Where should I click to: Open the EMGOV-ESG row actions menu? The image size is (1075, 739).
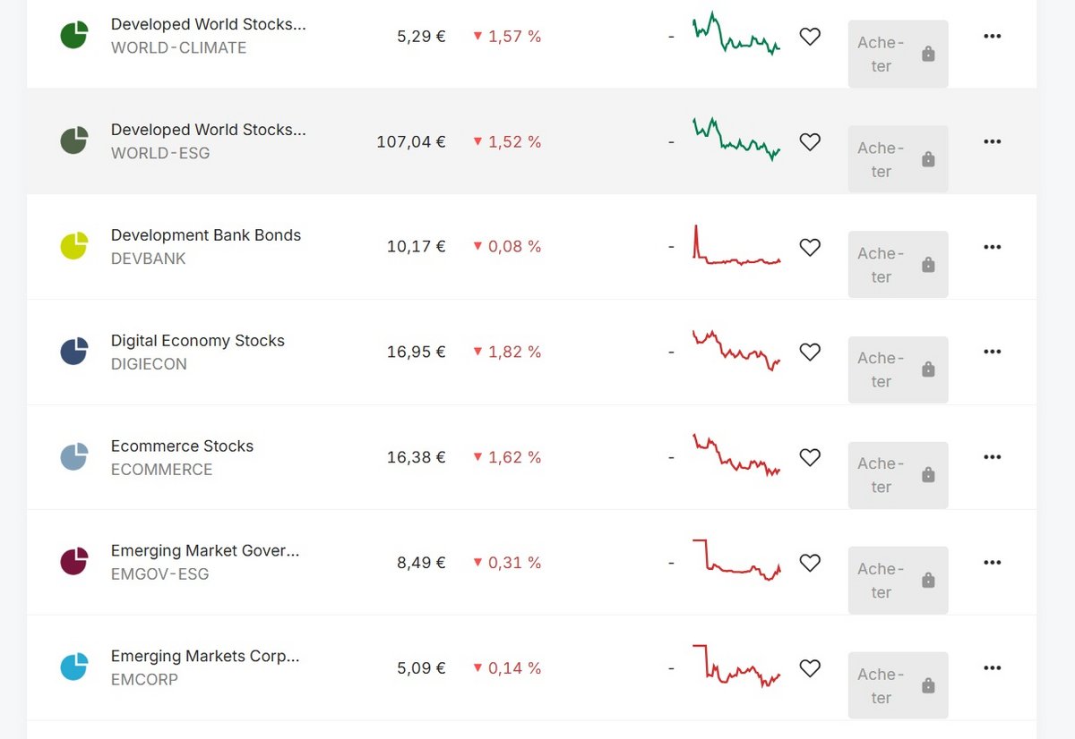point(993,563)
